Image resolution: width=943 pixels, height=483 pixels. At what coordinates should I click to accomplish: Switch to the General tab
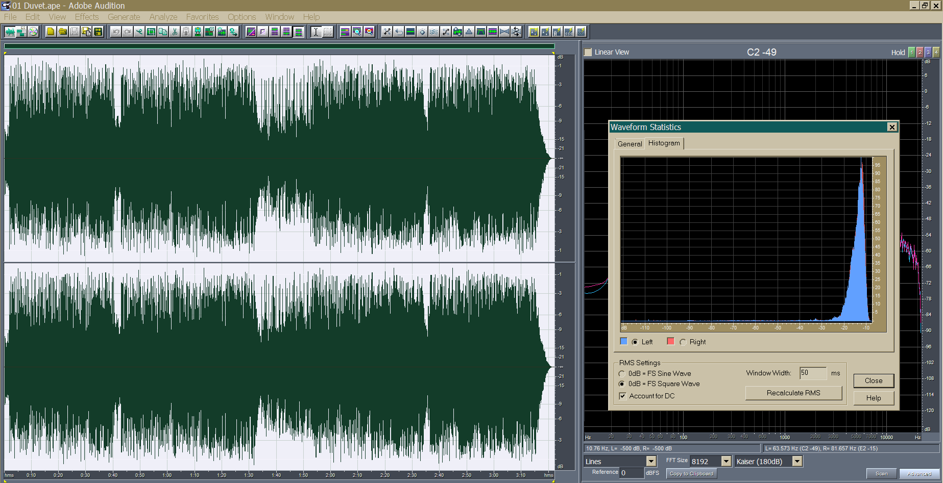click(x=630, y=144)
